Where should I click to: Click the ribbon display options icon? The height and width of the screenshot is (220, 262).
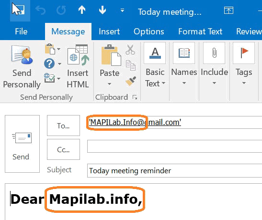point(228,10)
